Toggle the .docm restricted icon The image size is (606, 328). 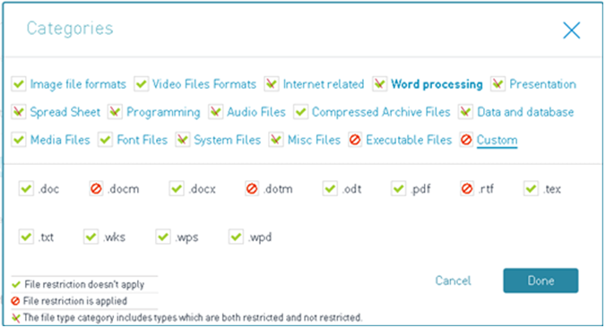96,189
